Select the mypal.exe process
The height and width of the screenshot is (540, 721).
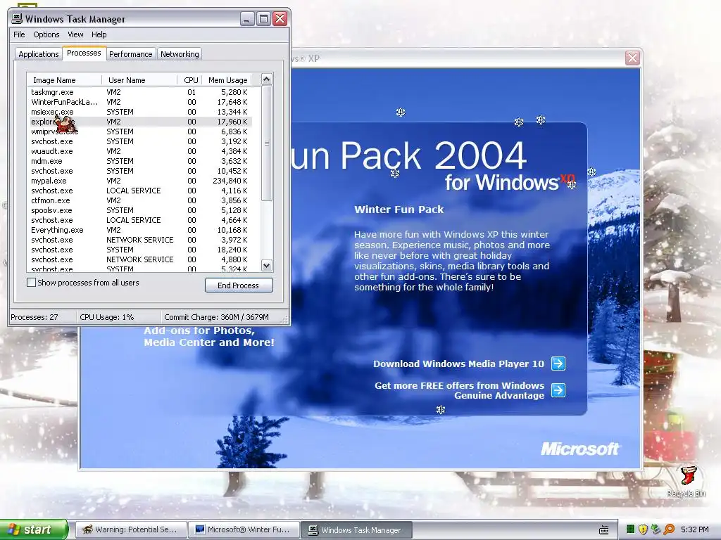(140, 181)
